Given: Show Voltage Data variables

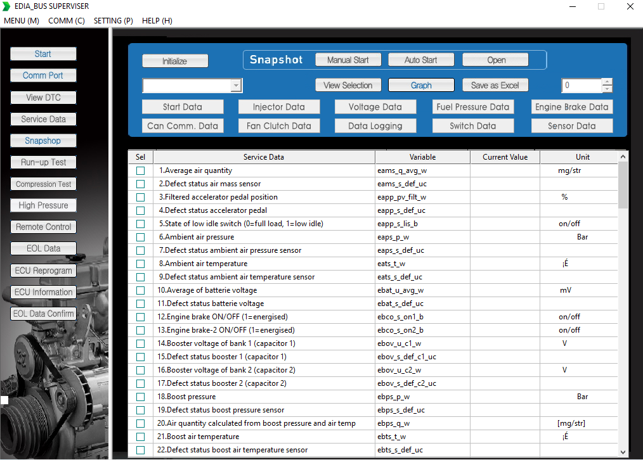Looking at the screenshot, I should coord(375,107).
